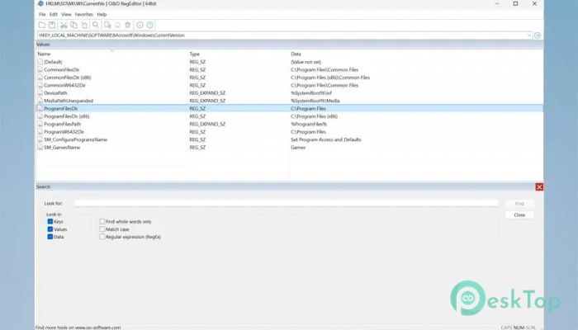Click the Look for input field
This screenshot has width=578, height=330.
(x=287, y=203)
